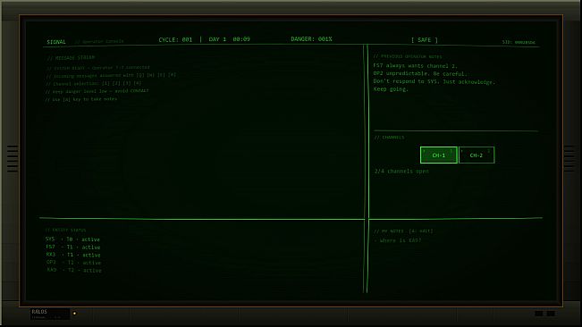Click the [ SAFE ] status indicator
Image resolution: width=582 pixels, height=327 pixels.
tap(425, 39)
